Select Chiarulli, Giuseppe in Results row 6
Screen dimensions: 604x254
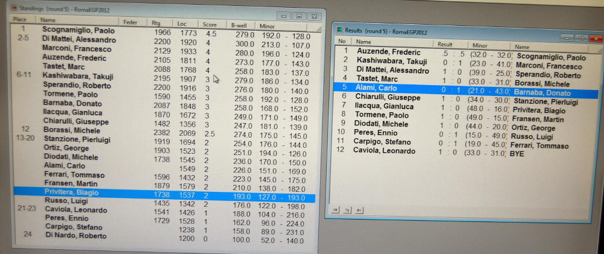point(388,97)
